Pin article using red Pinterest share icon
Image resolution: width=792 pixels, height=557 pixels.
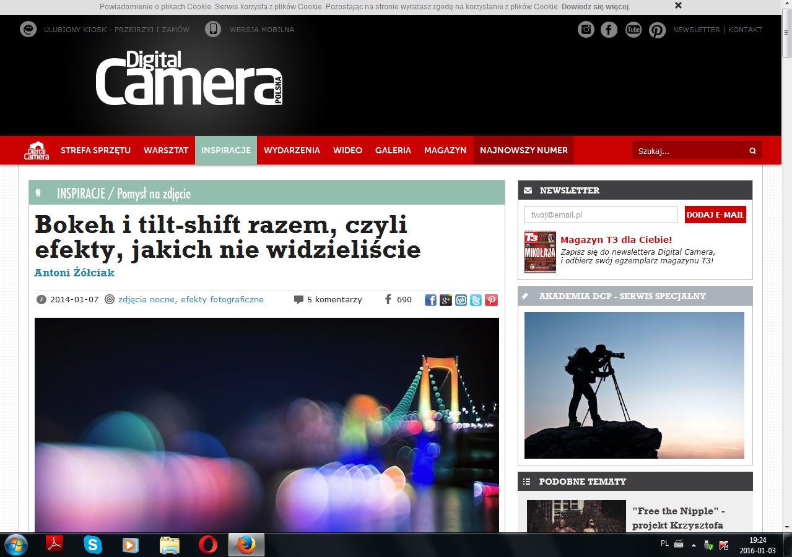coord(491,300)
